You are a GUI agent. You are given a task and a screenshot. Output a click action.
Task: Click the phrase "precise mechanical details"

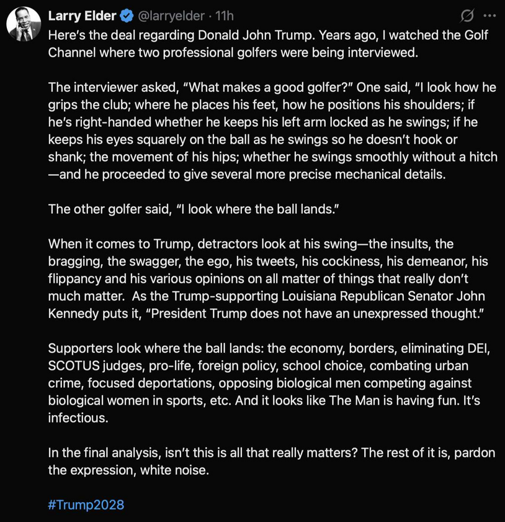tap(370, 174)
